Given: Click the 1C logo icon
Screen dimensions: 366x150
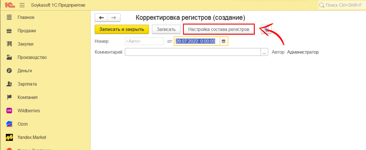Looking at the screenshot, I should click(x=9, y=5).
